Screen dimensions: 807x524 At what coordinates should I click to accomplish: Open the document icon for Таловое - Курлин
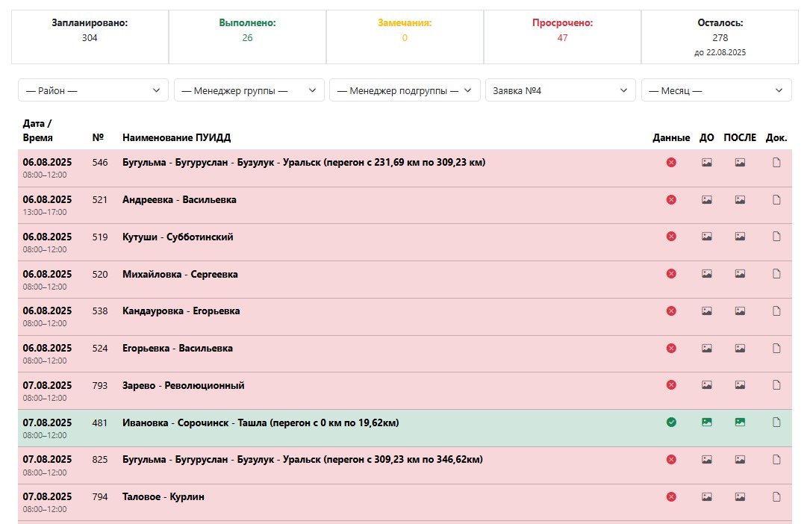pos(776,496)
